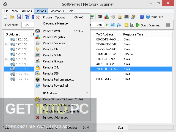The image size is (176, 132).
Task: Click the scan progress bar in status bar
Action: pyautogui.click(x=151, y=128)
